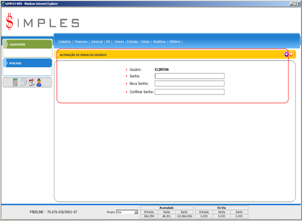Open the Cadastros menu
Image resolution: width=302 pixels, height=221 pixels.
pos(64,42)
